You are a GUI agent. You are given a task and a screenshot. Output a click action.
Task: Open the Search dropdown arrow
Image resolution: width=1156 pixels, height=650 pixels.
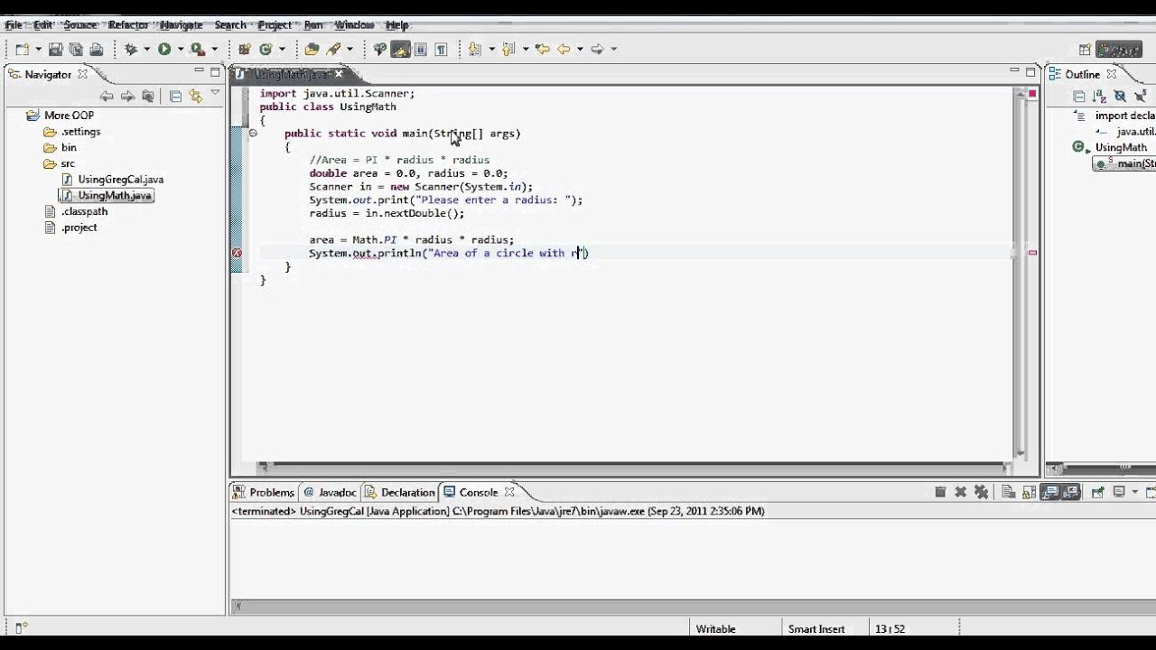350,50
